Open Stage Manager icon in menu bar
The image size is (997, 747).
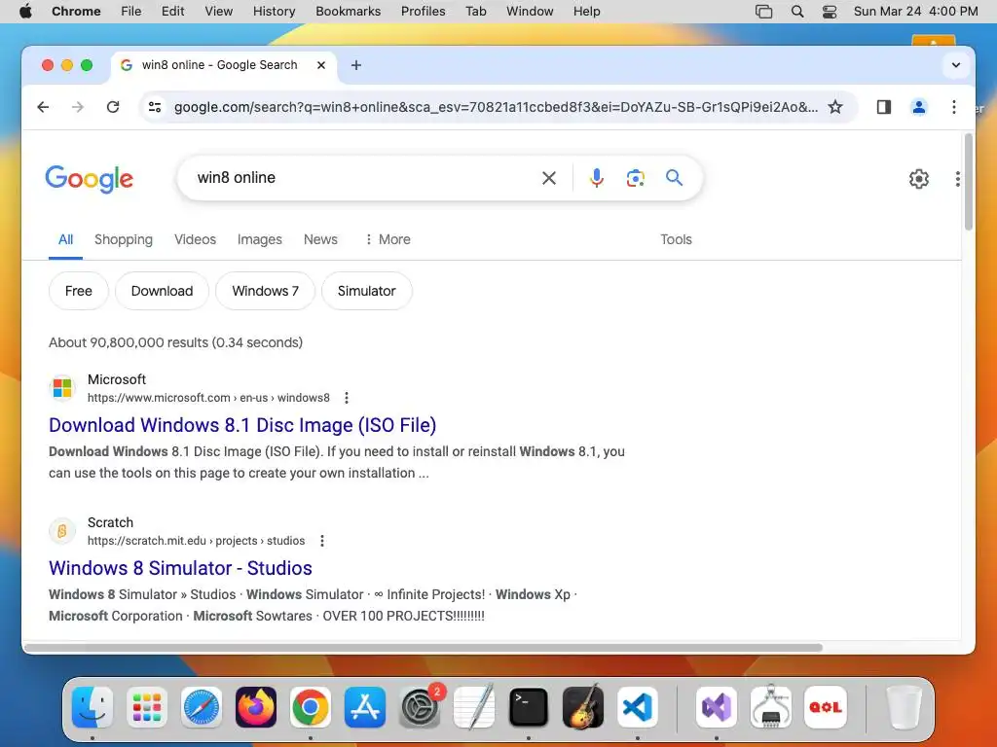pyautogui.click(x=763, y=12)
